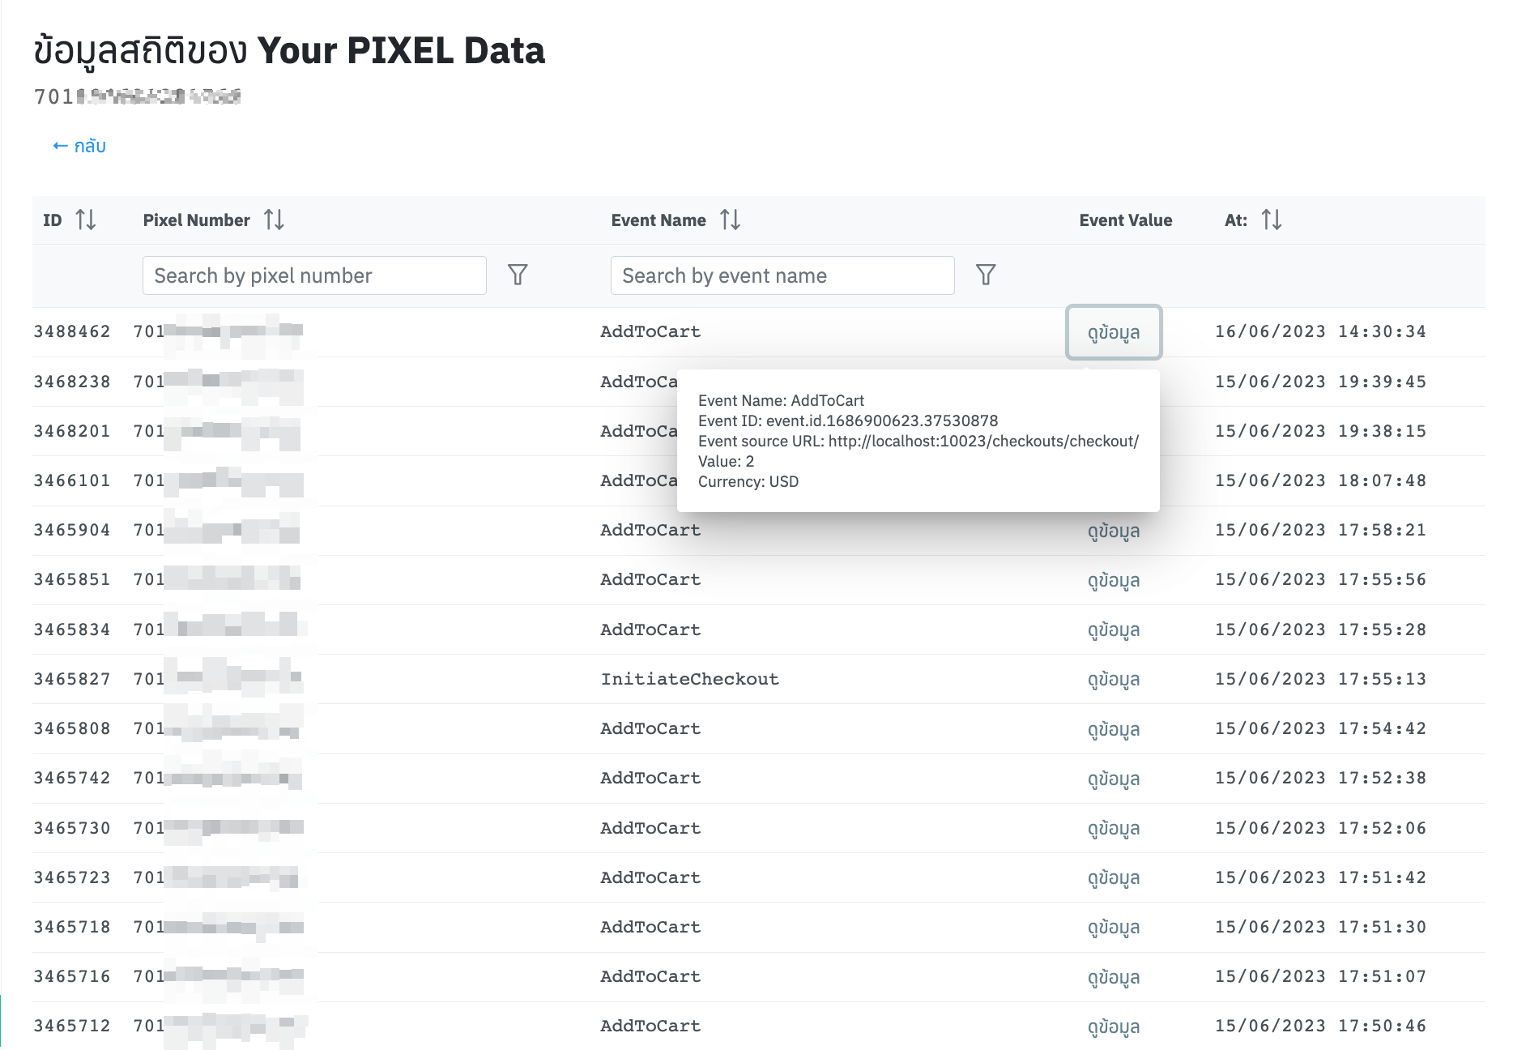Open event name filter funnel

[985, 275]
